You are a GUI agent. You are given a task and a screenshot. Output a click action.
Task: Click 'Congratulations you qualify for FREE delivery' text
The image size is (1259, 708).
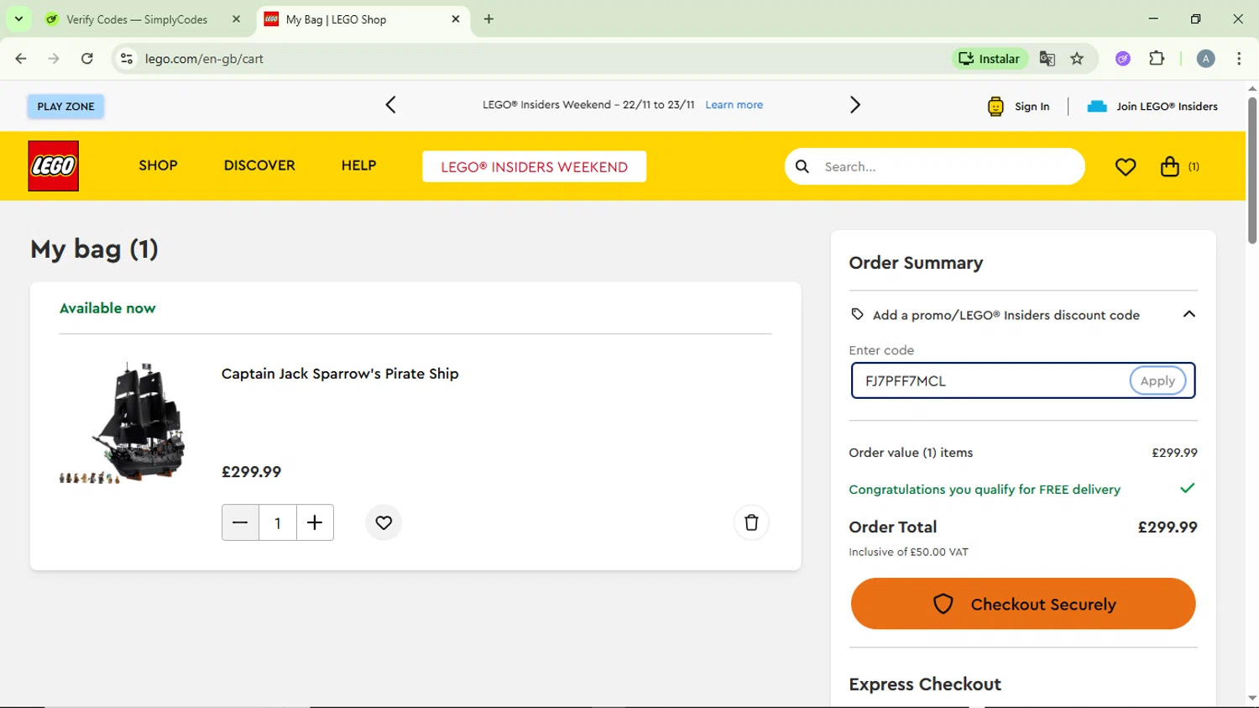(x=985, y=490)
